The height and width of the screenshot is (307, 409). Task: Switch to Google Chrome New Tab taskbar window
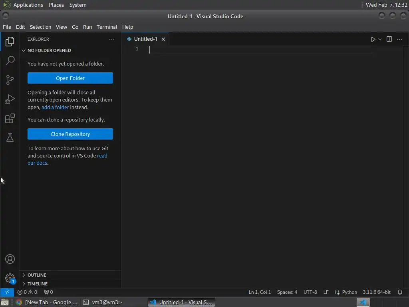point(47,302)
